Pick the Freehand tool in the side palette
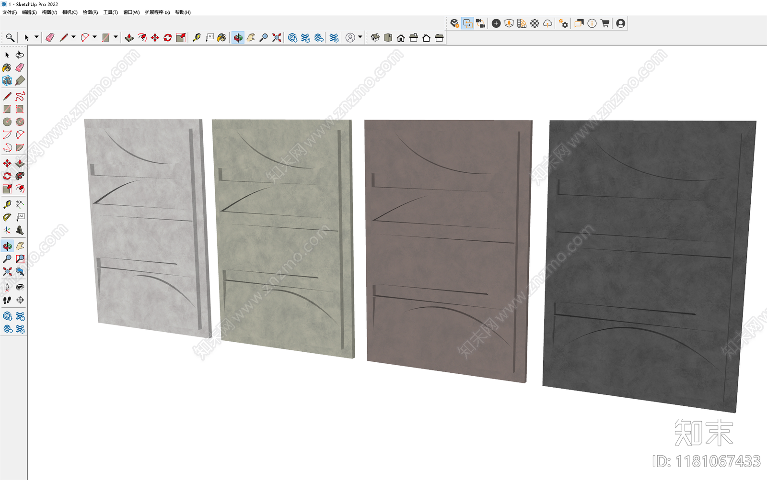 point(20,96)
